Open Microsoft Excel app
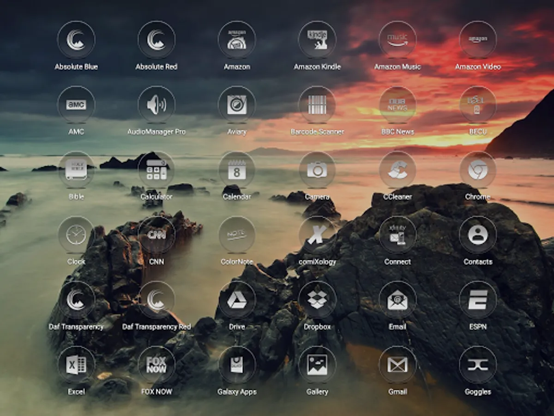 click(x=76, y=365)
